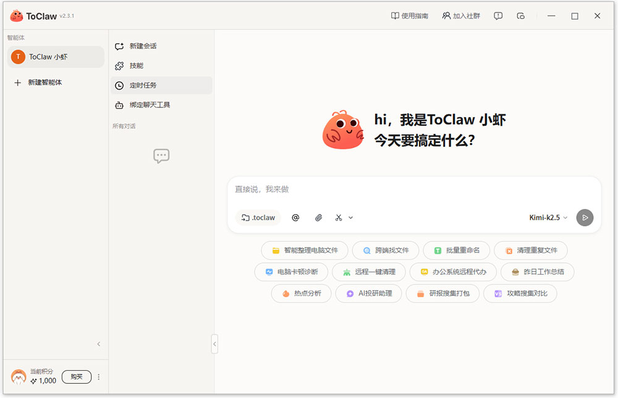
Task: Click the feedback speech bubble icon in title bar
Action: (498, 16)
